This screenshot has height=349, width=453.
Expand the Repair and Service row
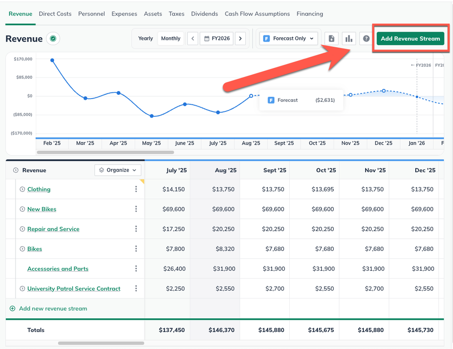pos(22,229)
